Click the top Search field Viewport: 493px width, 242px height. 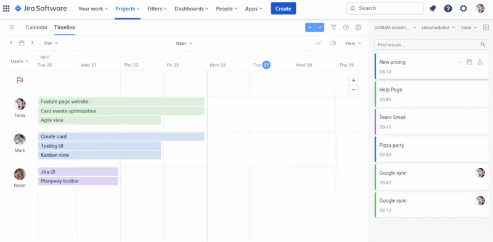coord(385,9)
